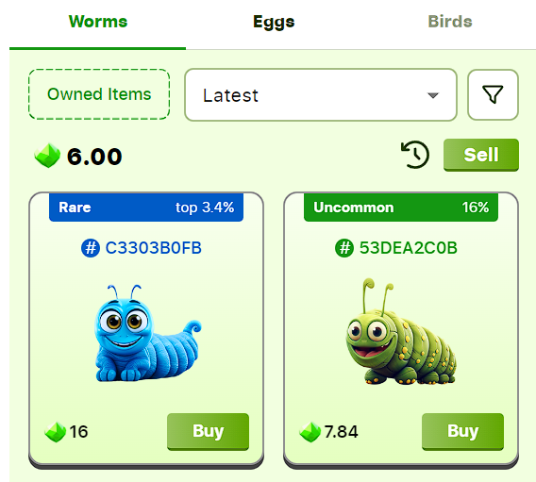Buy the Rare worm for 16

click(208, 431)
